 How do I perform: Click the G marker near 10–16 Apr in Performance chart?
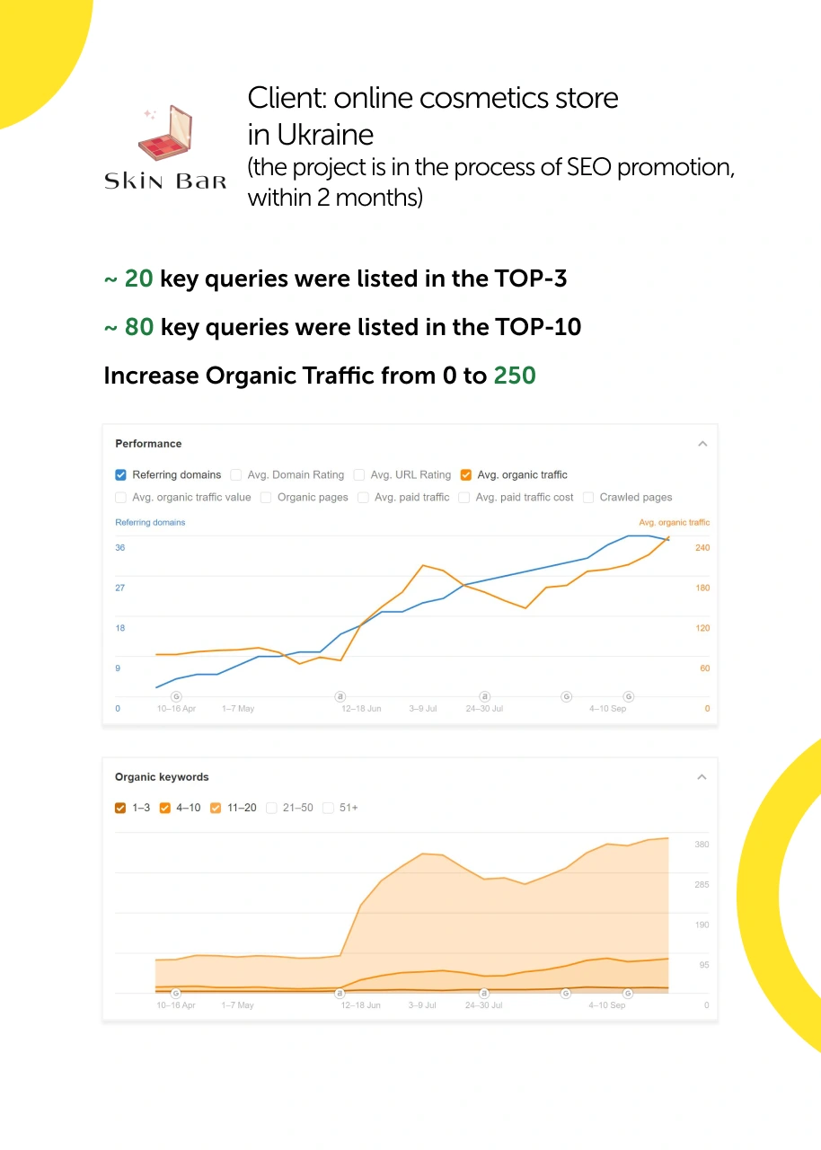click(x=176, y=696)
